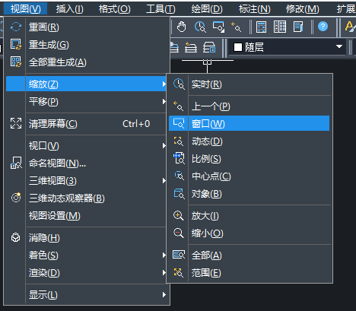The image size is (356, 311).
Task: Choose 放大(I) zoom in option
Action: [250, 216]
